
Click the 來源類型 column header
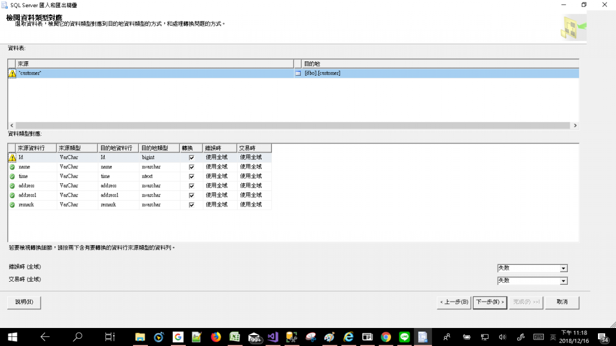[x=77, y=148]
